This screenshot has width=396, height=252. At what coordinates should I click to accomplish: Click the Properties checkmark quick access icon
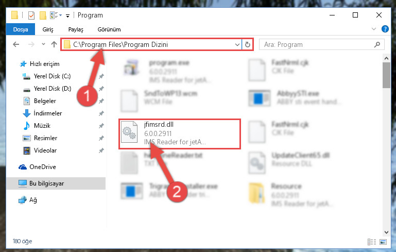click(31, 15)
